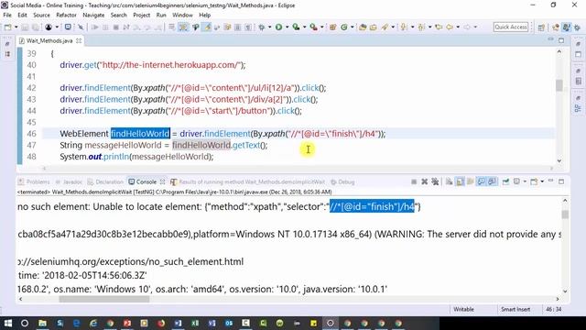The image size is (586, 330).
Task: Click the Open Perspective icon
Action: [541, 27]
